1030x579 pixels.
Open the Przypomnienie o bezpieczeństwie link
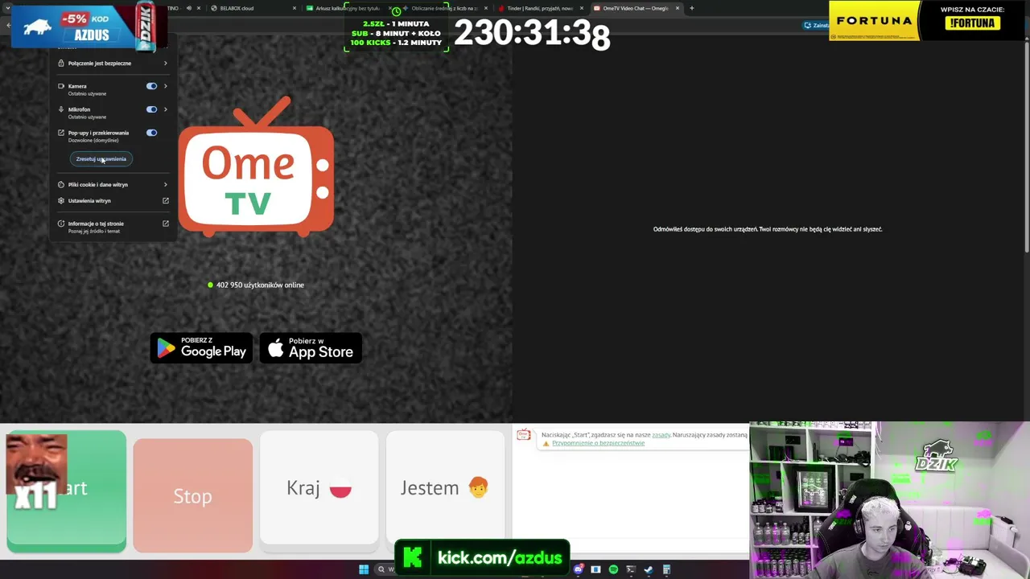coord(598,443)
